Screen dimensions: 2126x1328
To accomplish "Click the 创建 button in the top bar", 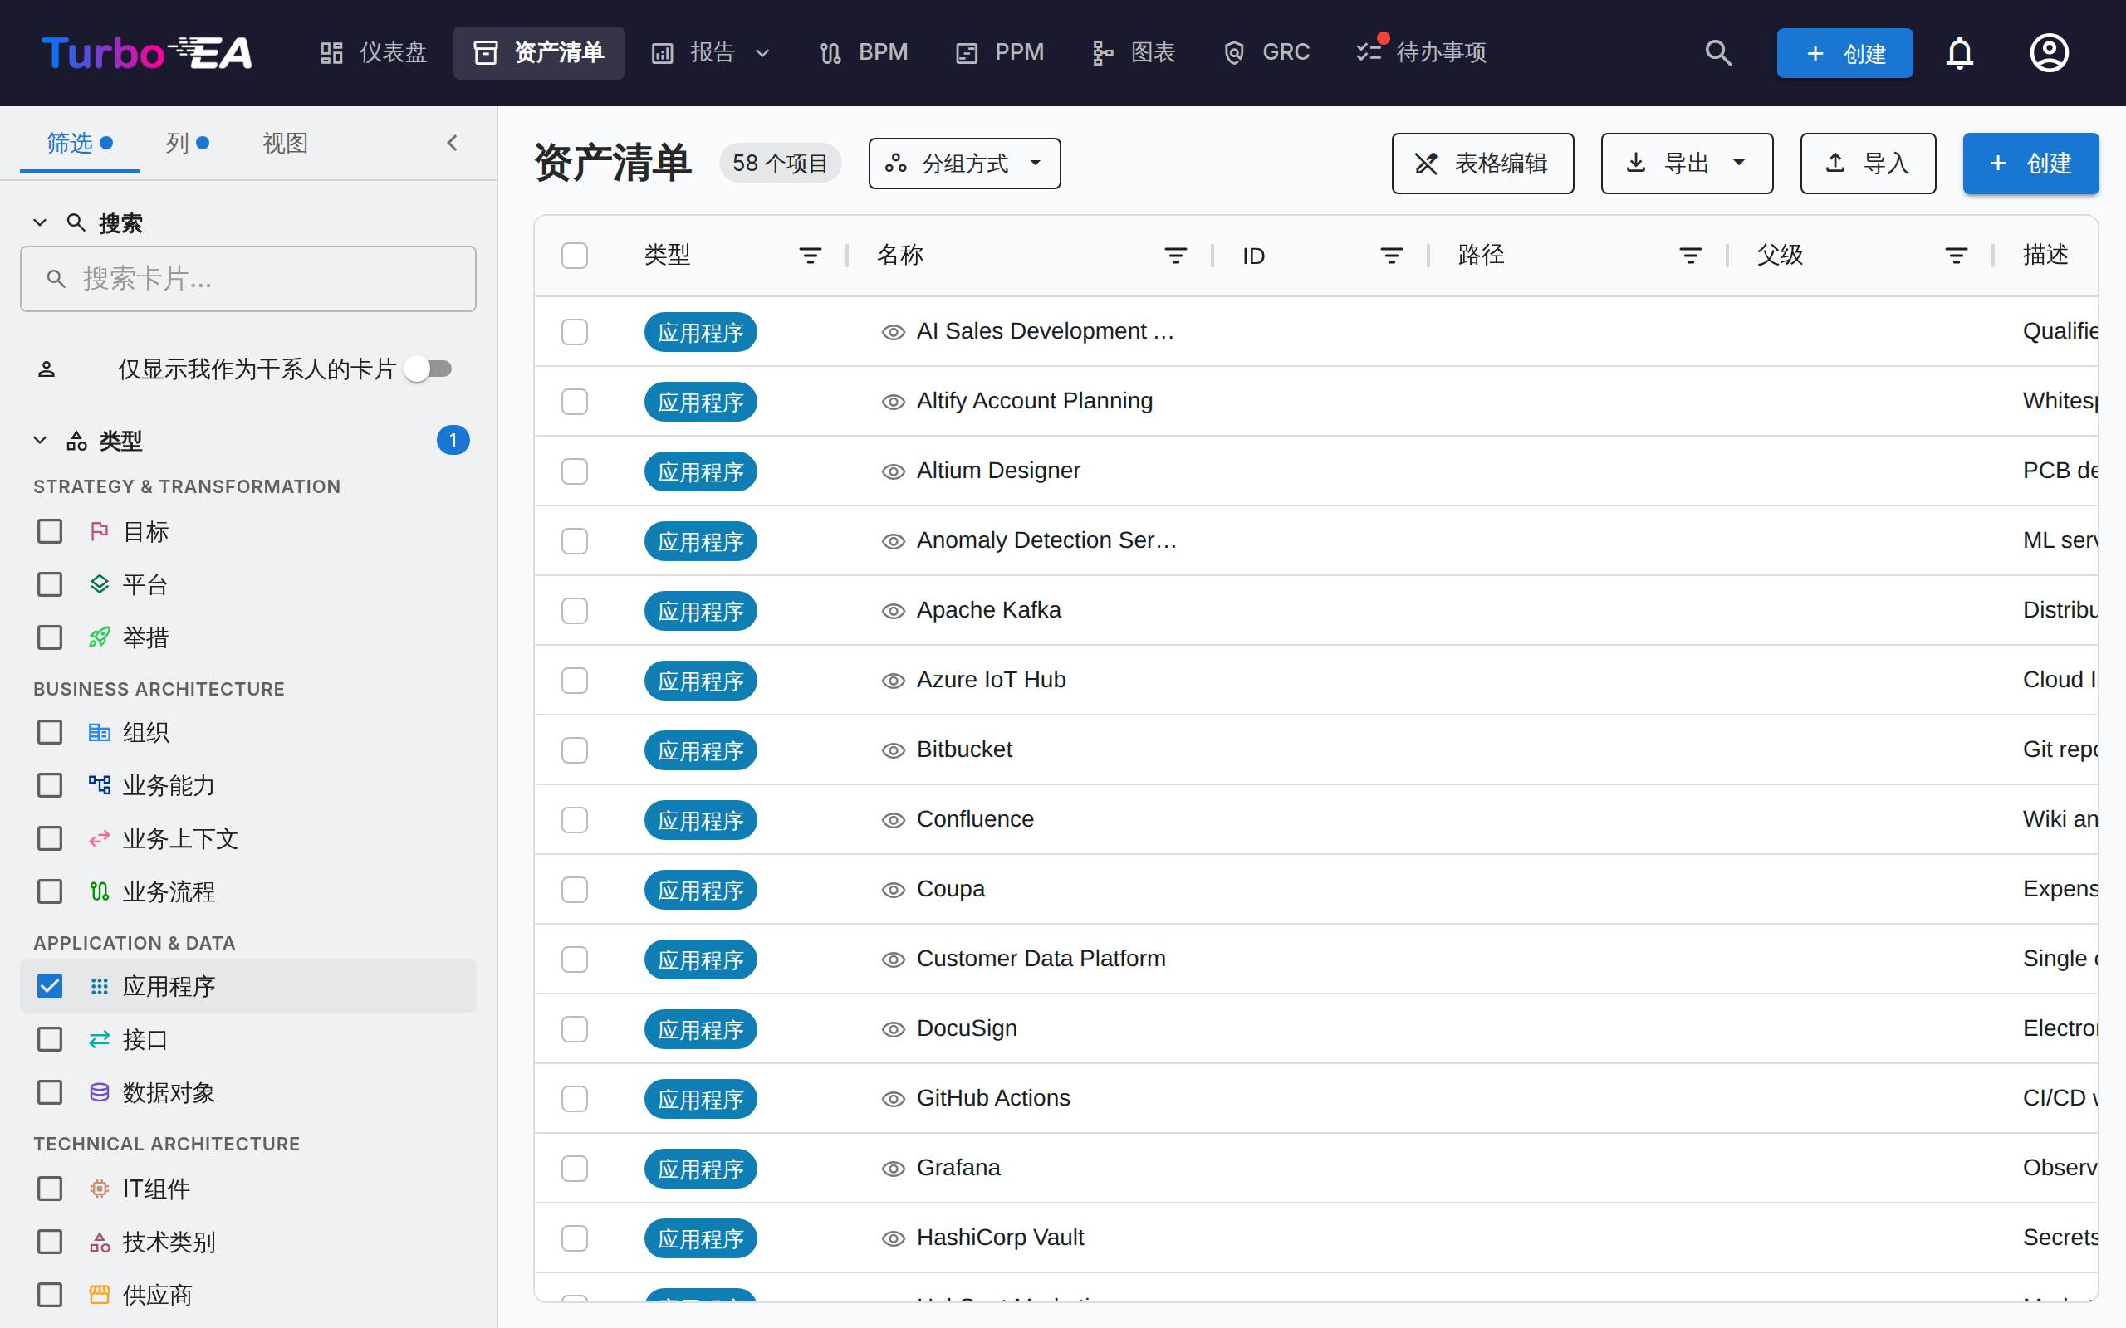I will click(1844, 52).
